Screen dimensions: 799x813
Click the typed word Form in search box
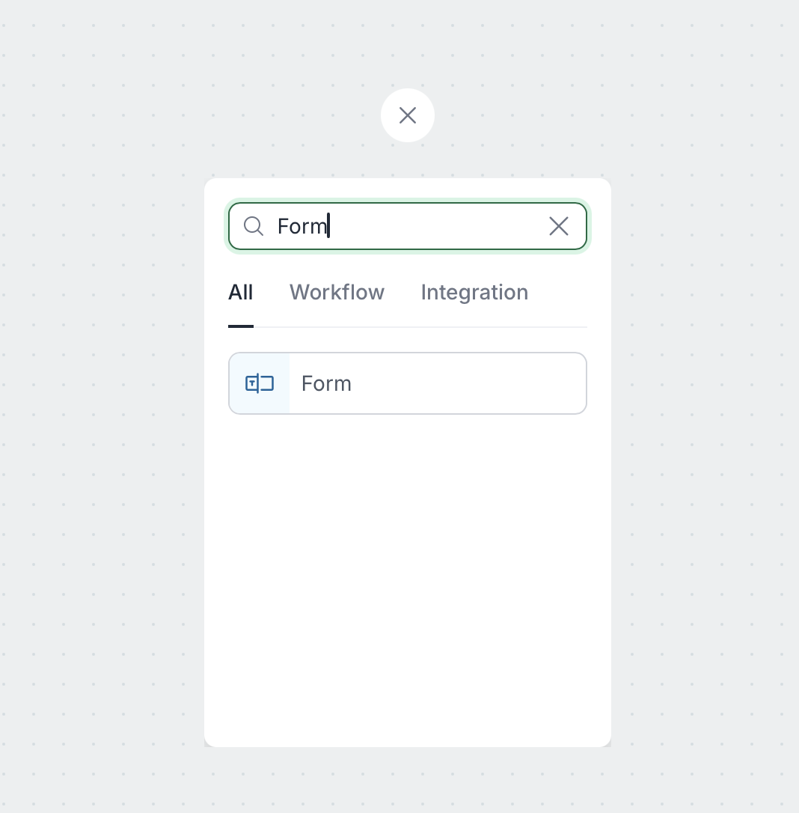coord(301,226)
